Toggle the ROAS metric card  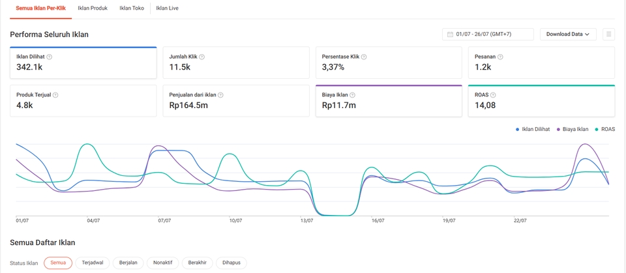point(541,101)
